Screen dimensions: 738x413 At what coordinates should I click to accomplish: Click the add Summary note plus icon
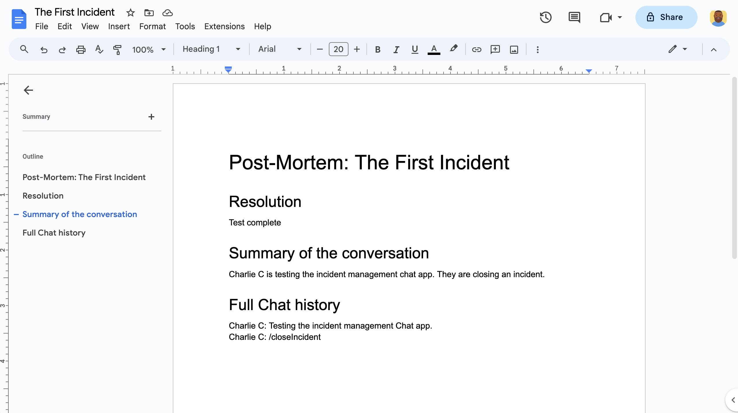click(151, 116)
